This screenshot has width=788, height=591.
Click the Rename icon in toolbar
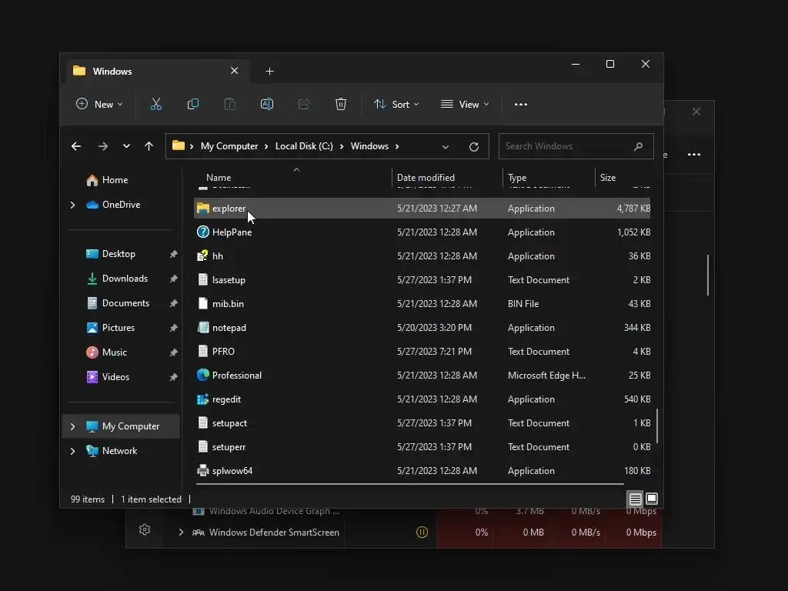coord(267,104)
